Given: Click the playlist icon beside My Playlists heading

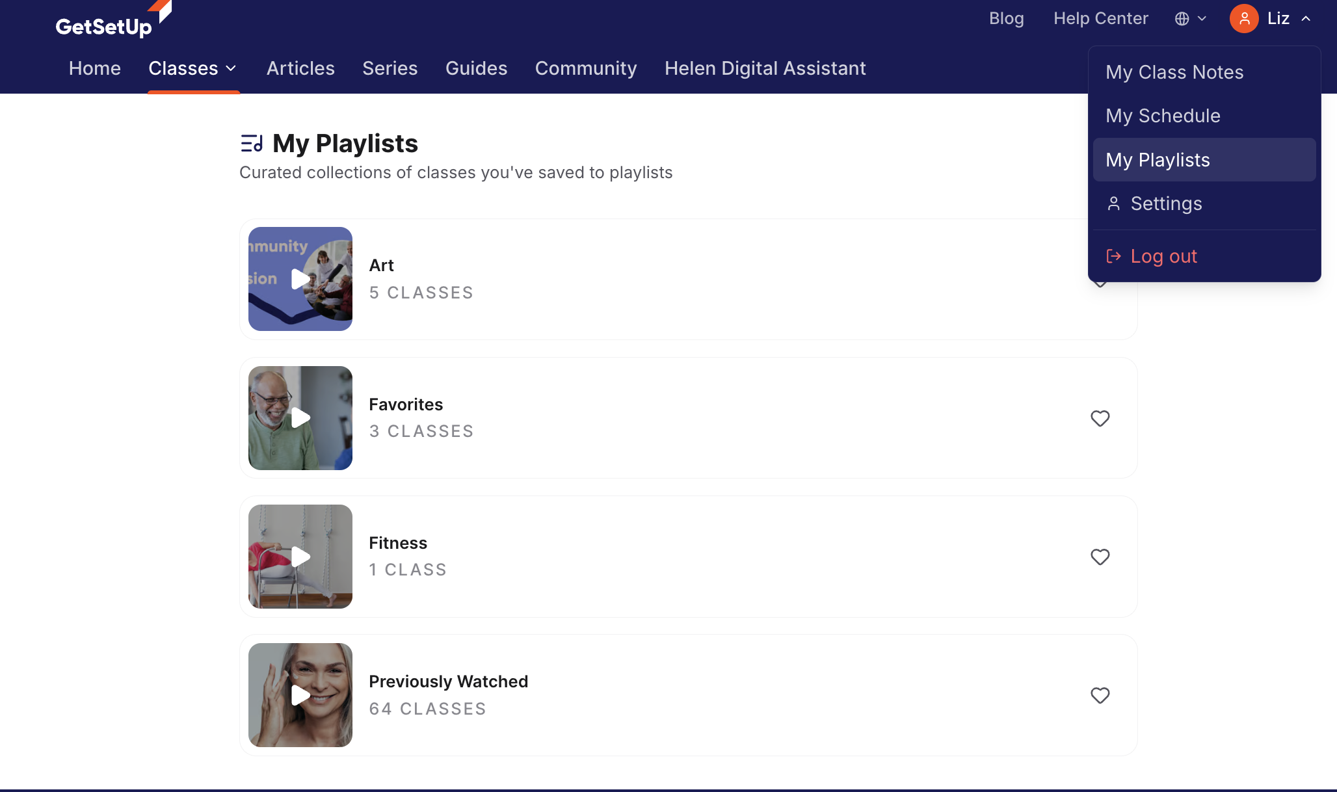Looking at the screenshot, I should tap(252, 143).
